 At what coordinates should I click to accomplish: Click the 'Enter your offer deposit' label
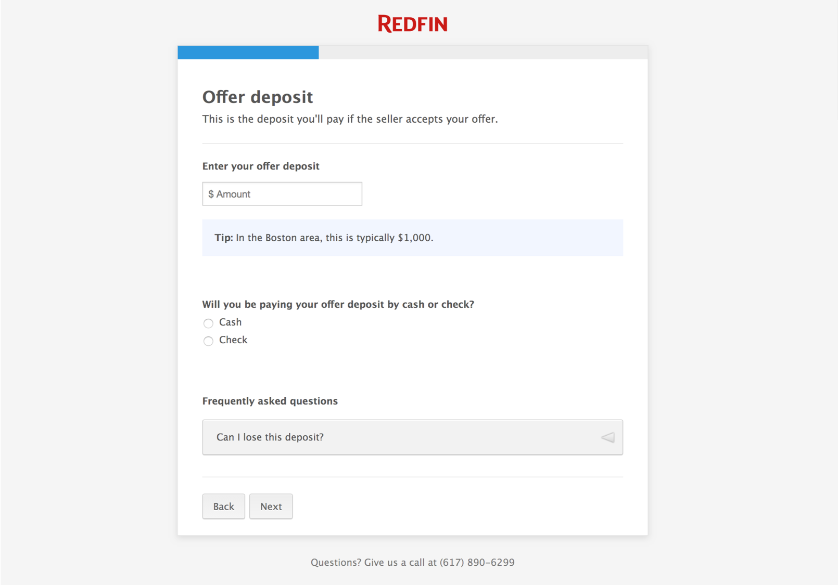click(x=261, y=166)
